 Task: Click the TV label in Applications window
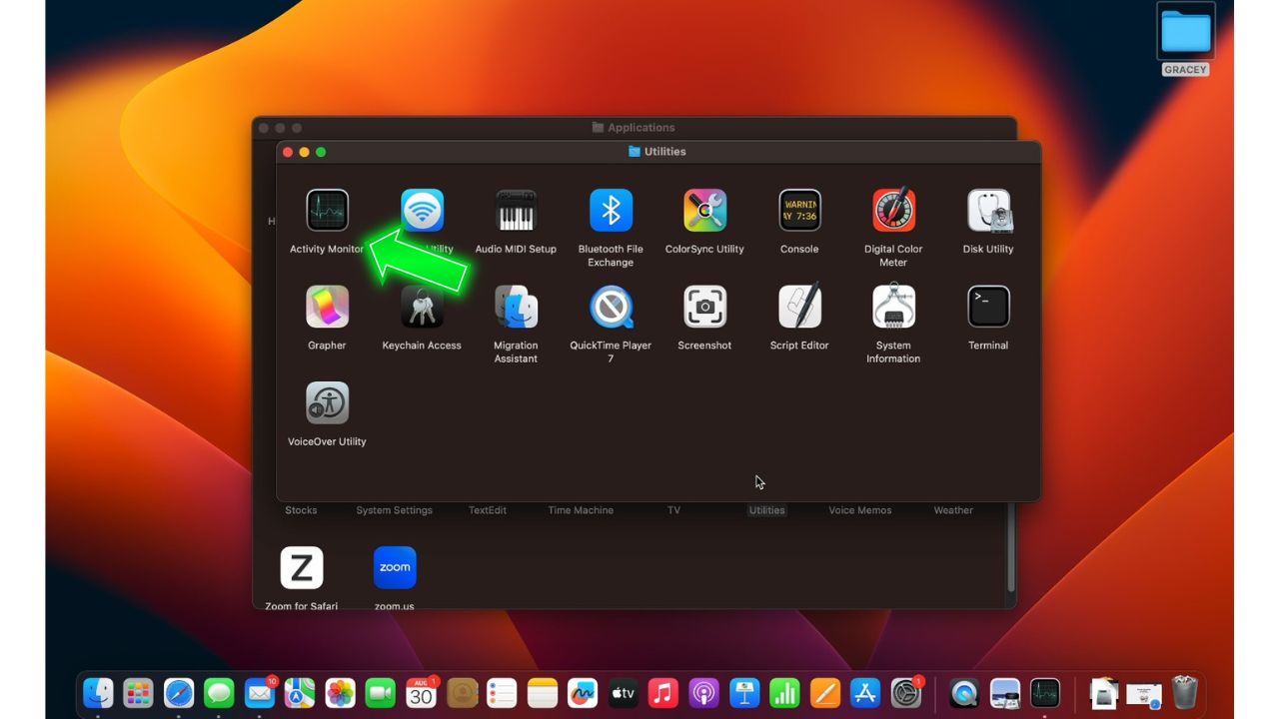674,510
